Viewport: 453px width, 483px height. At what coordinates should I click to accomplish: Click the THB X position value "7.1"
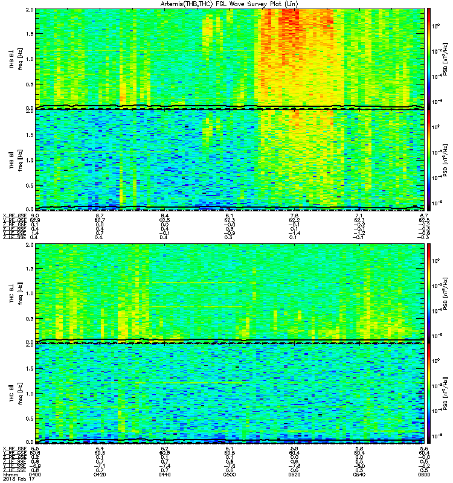pos(359,216)
